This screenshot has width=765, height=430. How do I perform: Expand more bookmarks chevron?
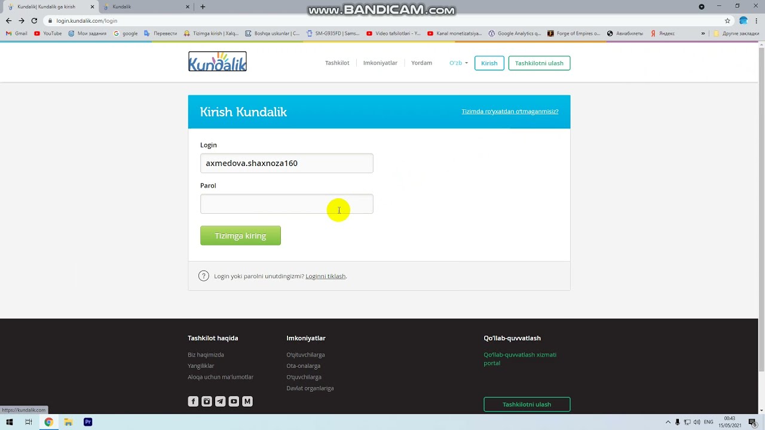click(x=703, y=33)
